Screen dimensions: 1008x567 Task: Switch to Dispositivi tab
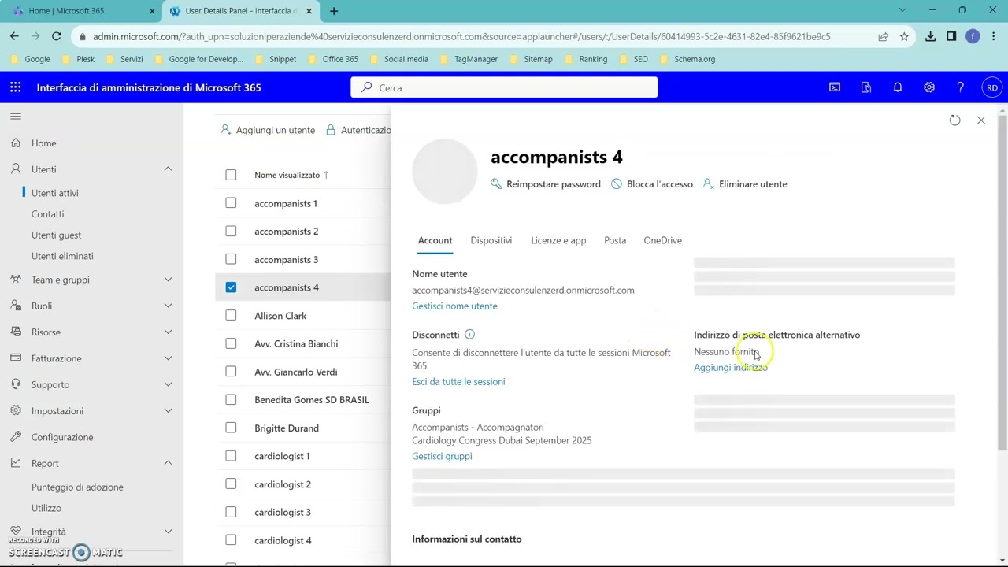pos(491,240)
